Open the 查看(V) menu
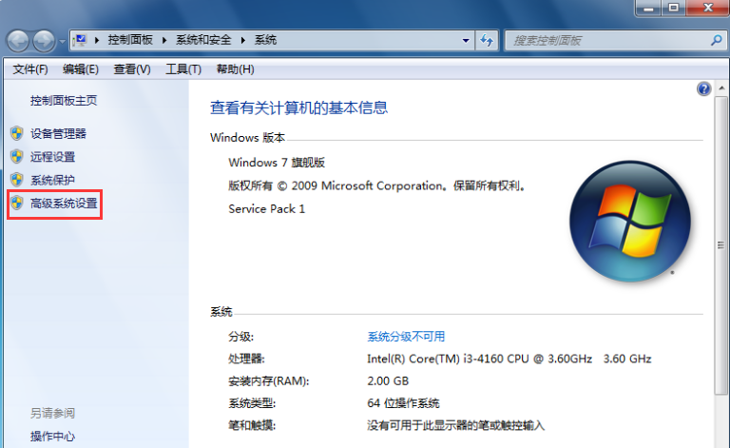730x448 pixels. point(132,69)
